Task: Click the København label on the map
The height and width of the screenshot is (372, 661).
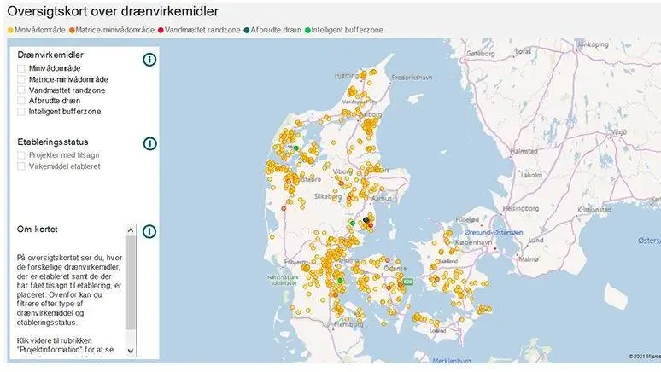Action: tap(473, 242)
